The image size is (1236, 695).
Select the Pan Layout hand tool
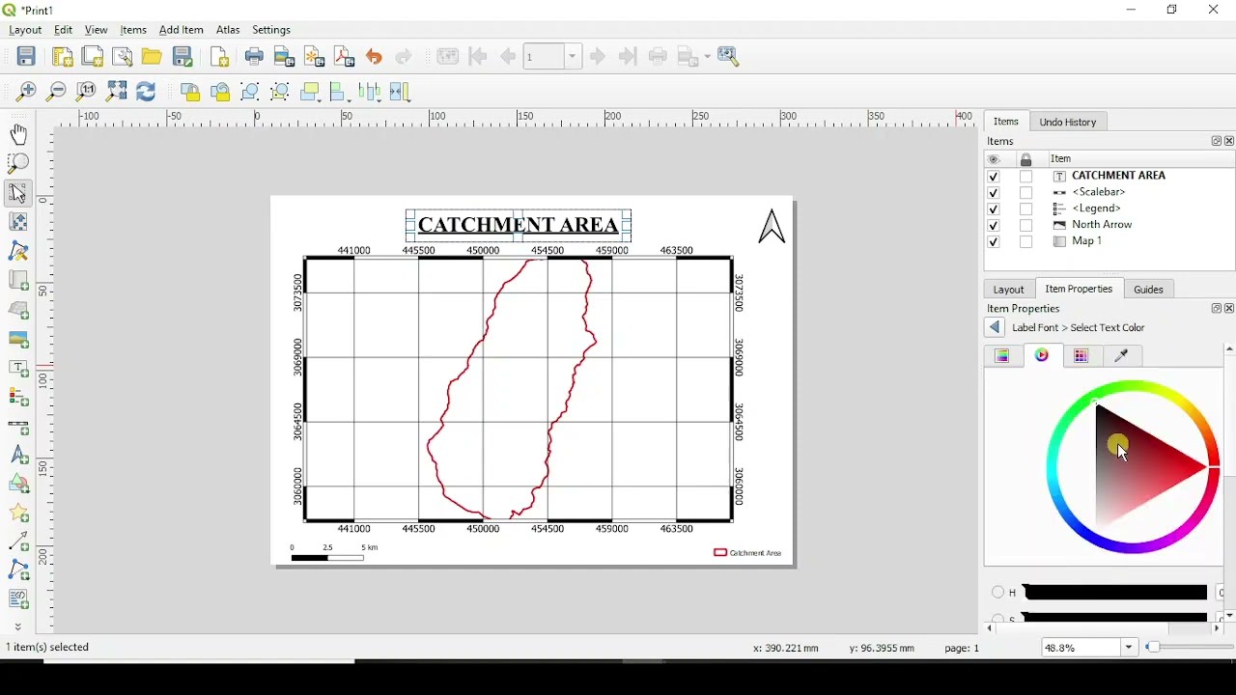(x=18, y=134)
